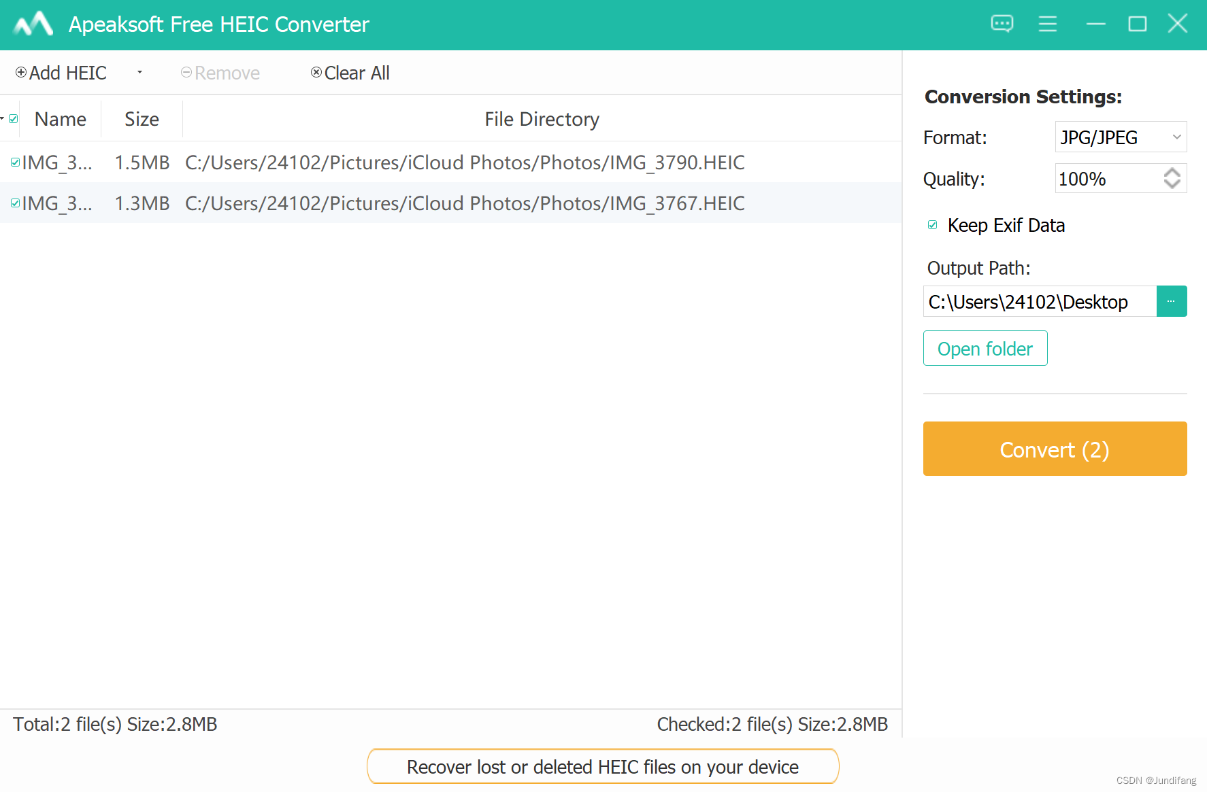Decrease quality with the down arrow

point(1172,184)
